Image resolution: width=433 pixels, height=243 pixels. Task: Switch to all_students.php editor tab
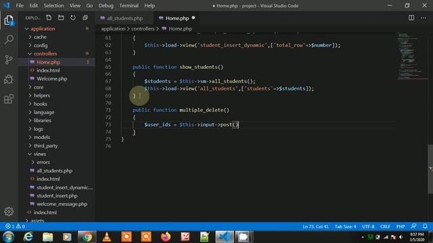(124, 18)
